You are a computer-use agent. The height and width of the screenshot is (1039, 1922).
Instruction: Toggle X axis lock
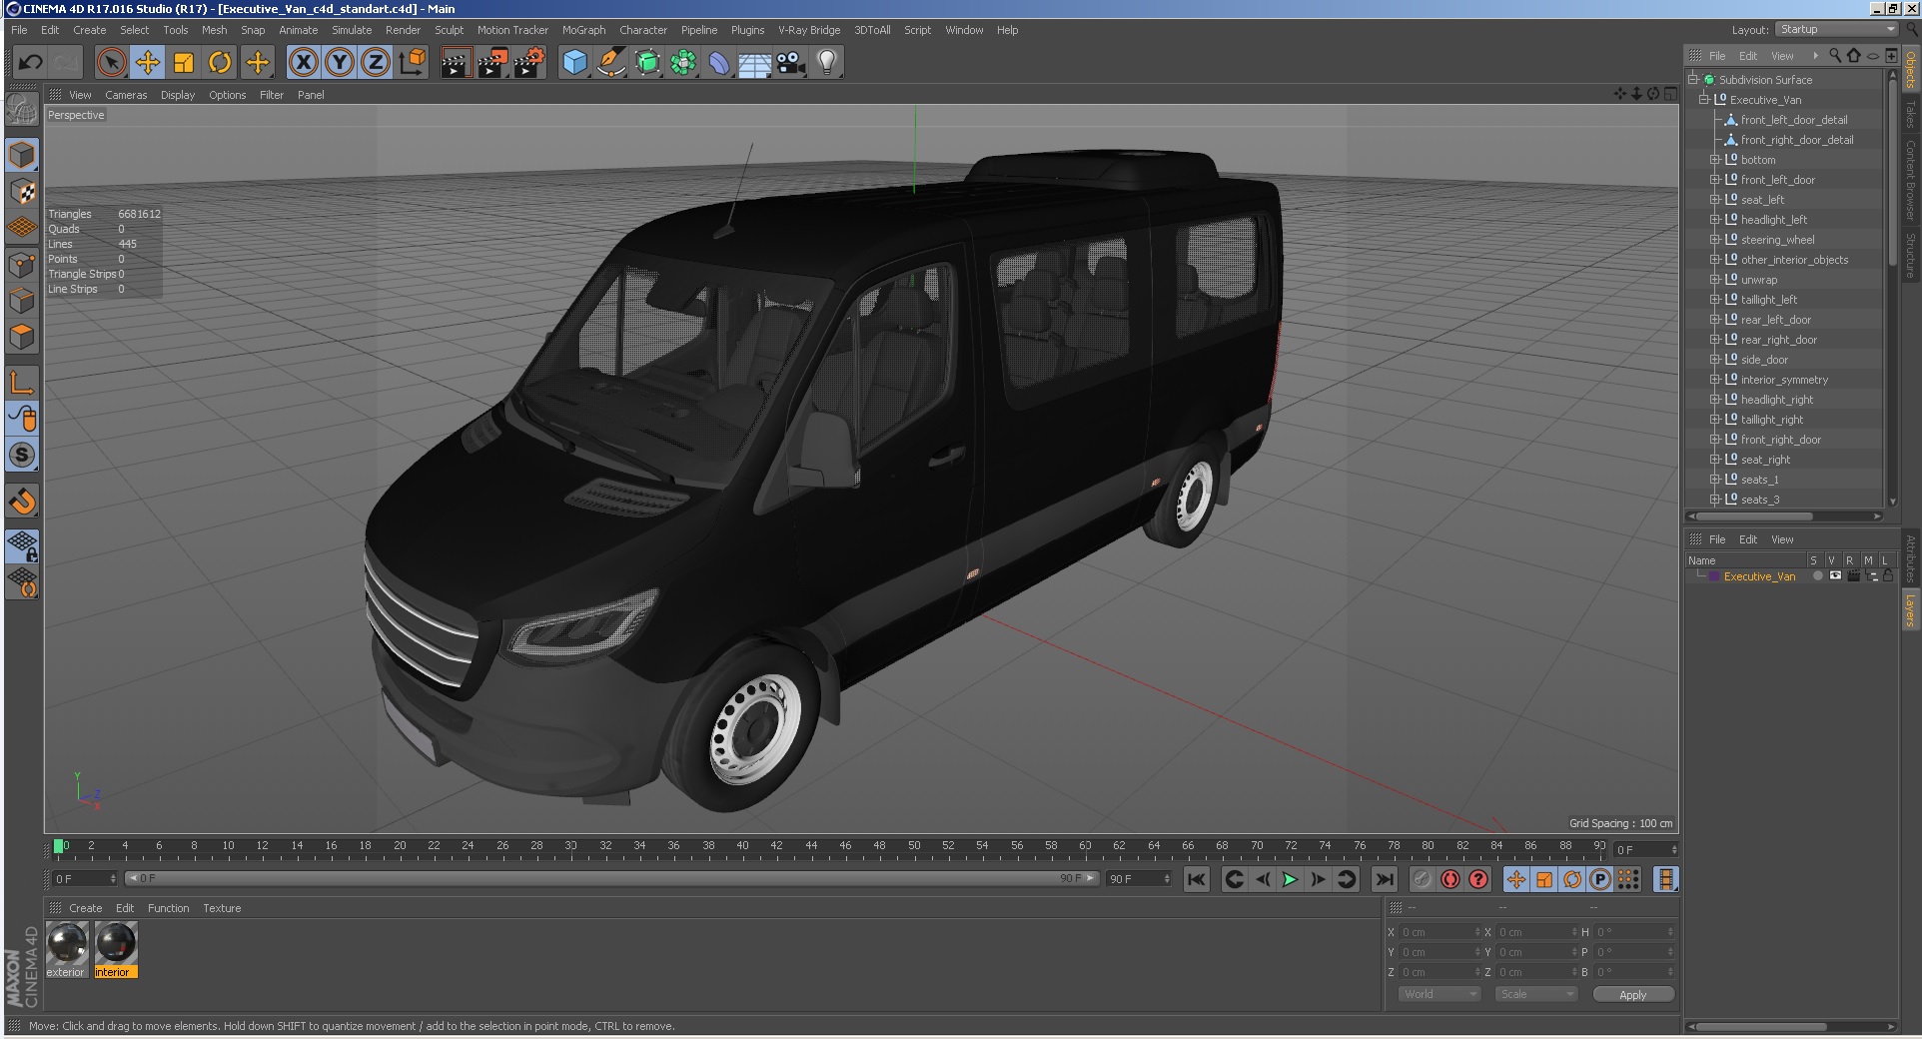pos(304,63)
